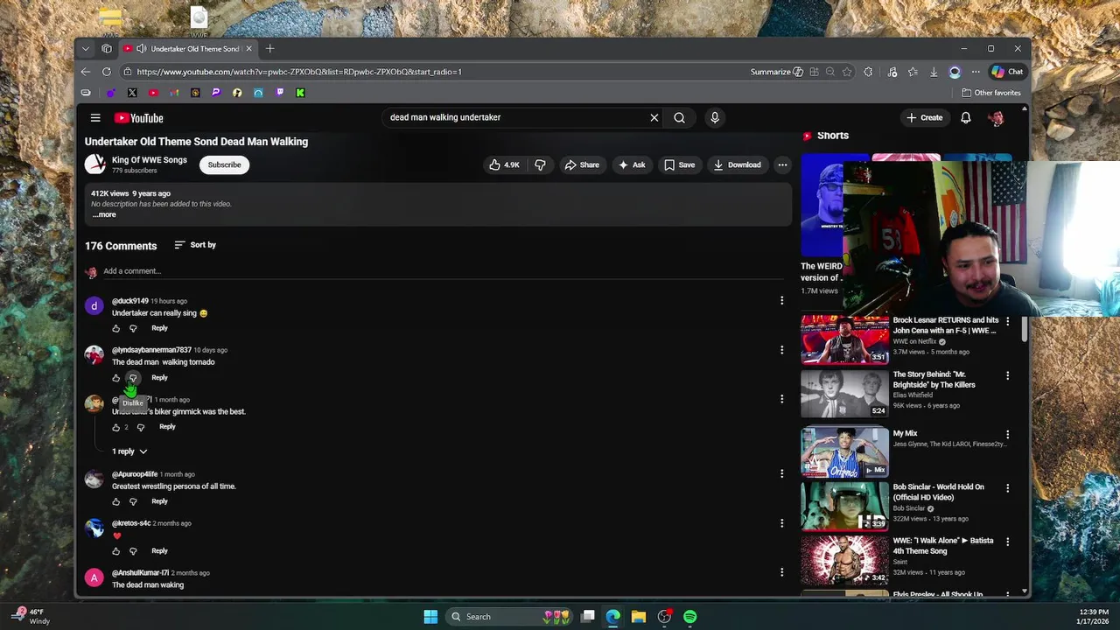
Task: Open the tab actions chevron menu
Action: pyautogui.click(x=85, y=49)
